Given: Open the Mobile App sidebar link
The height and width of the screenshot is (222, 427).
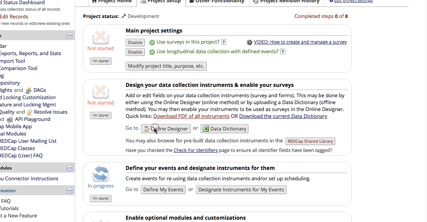Looking at the screenshot, I should [16, 126].
